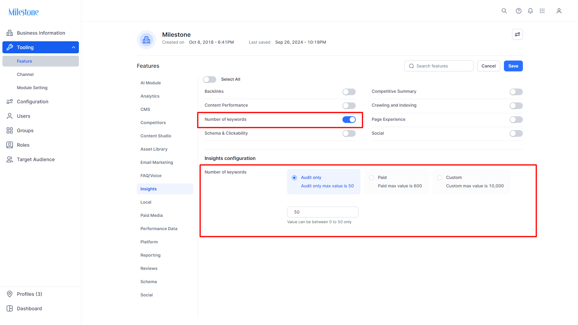Open Dashboard in sidebar
Viewport: 578px width, 325px height.
[41, 308]
